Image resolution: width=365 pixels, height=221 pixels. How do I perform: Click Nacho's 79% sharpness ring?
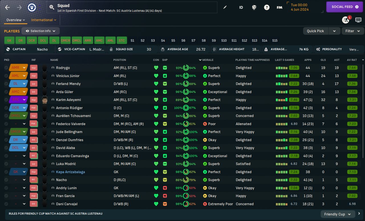[186, 180]
